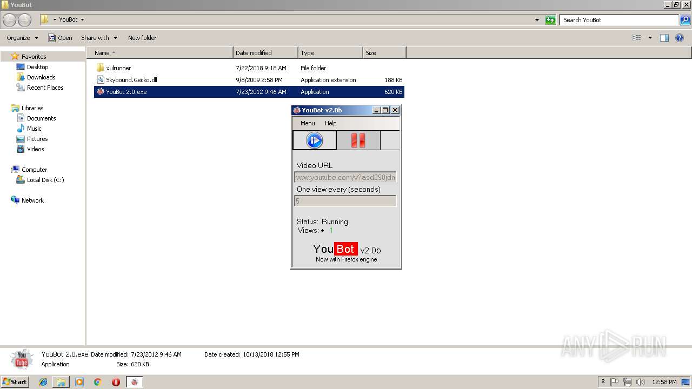This screenshot has width=692, height=389.
Task: Sort files by Size column
Action: (384, 53)
